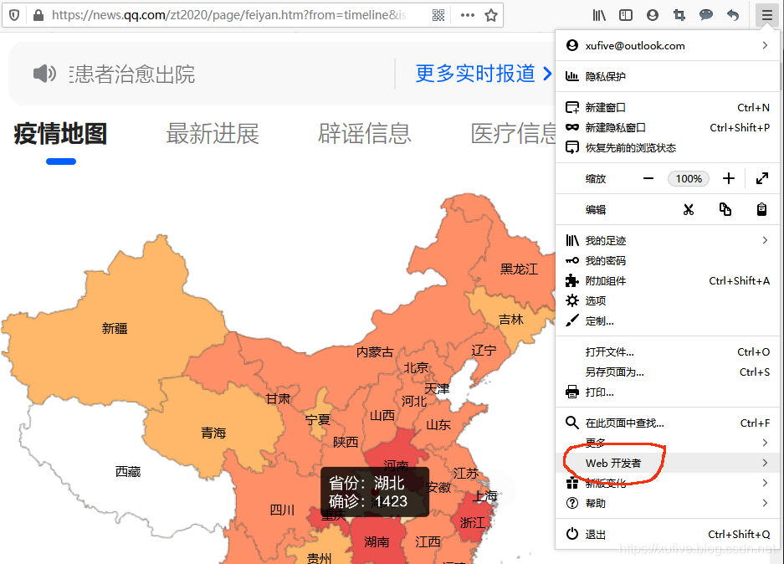784x564 pixels.
Task: Switch to 最新进展 tab
Action: pos(213,134)
